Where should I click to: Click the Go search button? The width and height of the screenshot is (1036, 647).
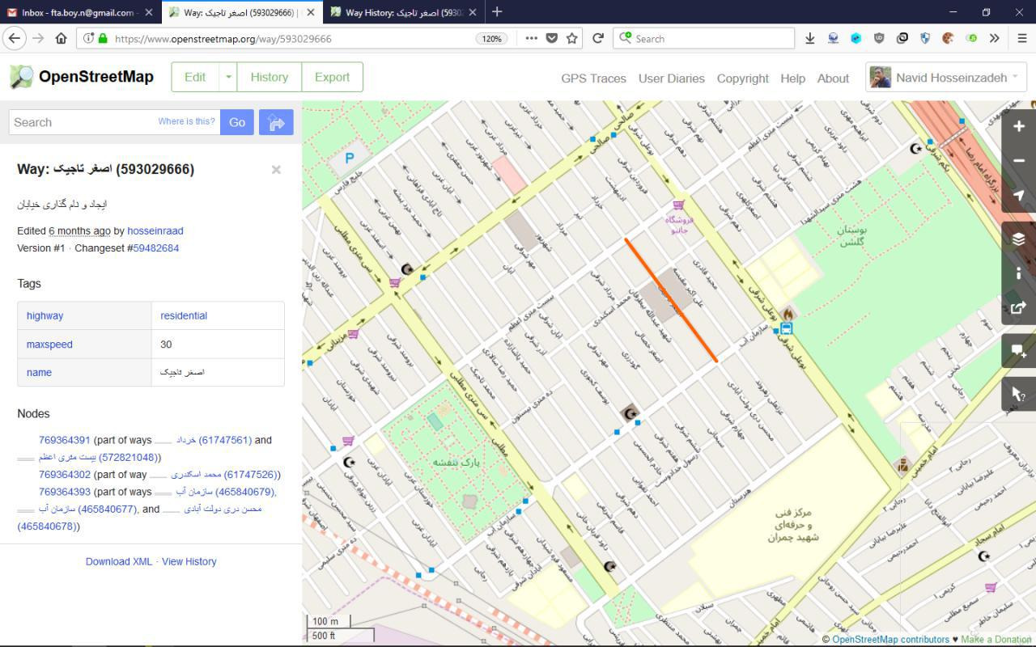point(237,122)
